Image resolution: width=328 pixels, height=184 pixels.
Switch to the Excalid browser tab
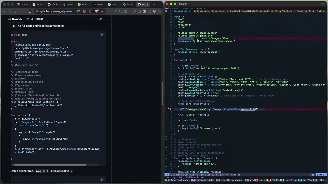pos(38,4)
